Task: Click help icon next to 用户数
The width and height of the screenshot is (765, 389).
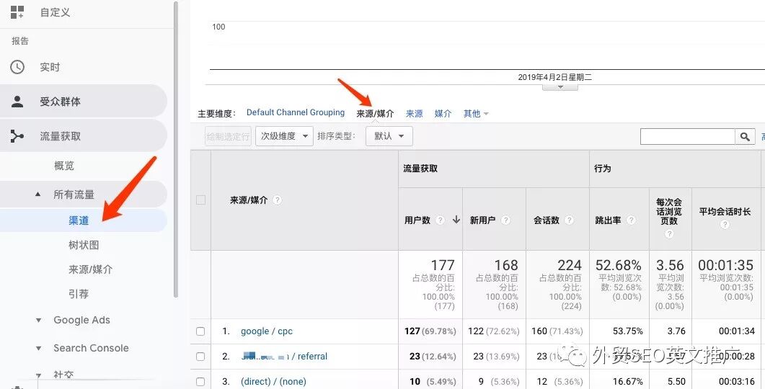Action: [x=440, y=220]
